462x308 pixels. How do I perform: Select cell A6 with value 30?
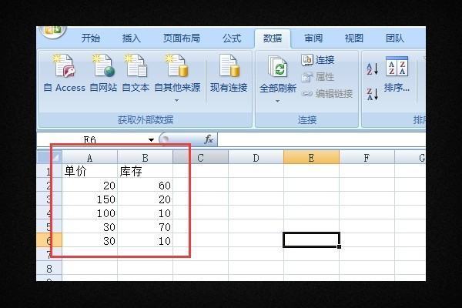pos(89,240)
